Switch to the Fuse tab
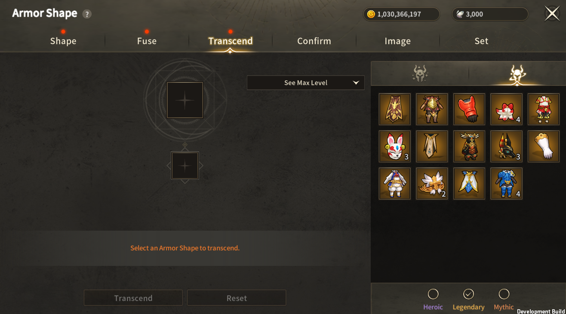Screen dimensions: 566x314 147,41
